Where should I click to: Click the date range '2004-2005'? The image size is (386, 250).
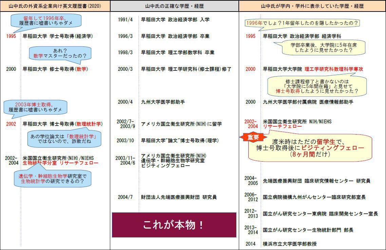pyautogui.click(x=251, y=181)
